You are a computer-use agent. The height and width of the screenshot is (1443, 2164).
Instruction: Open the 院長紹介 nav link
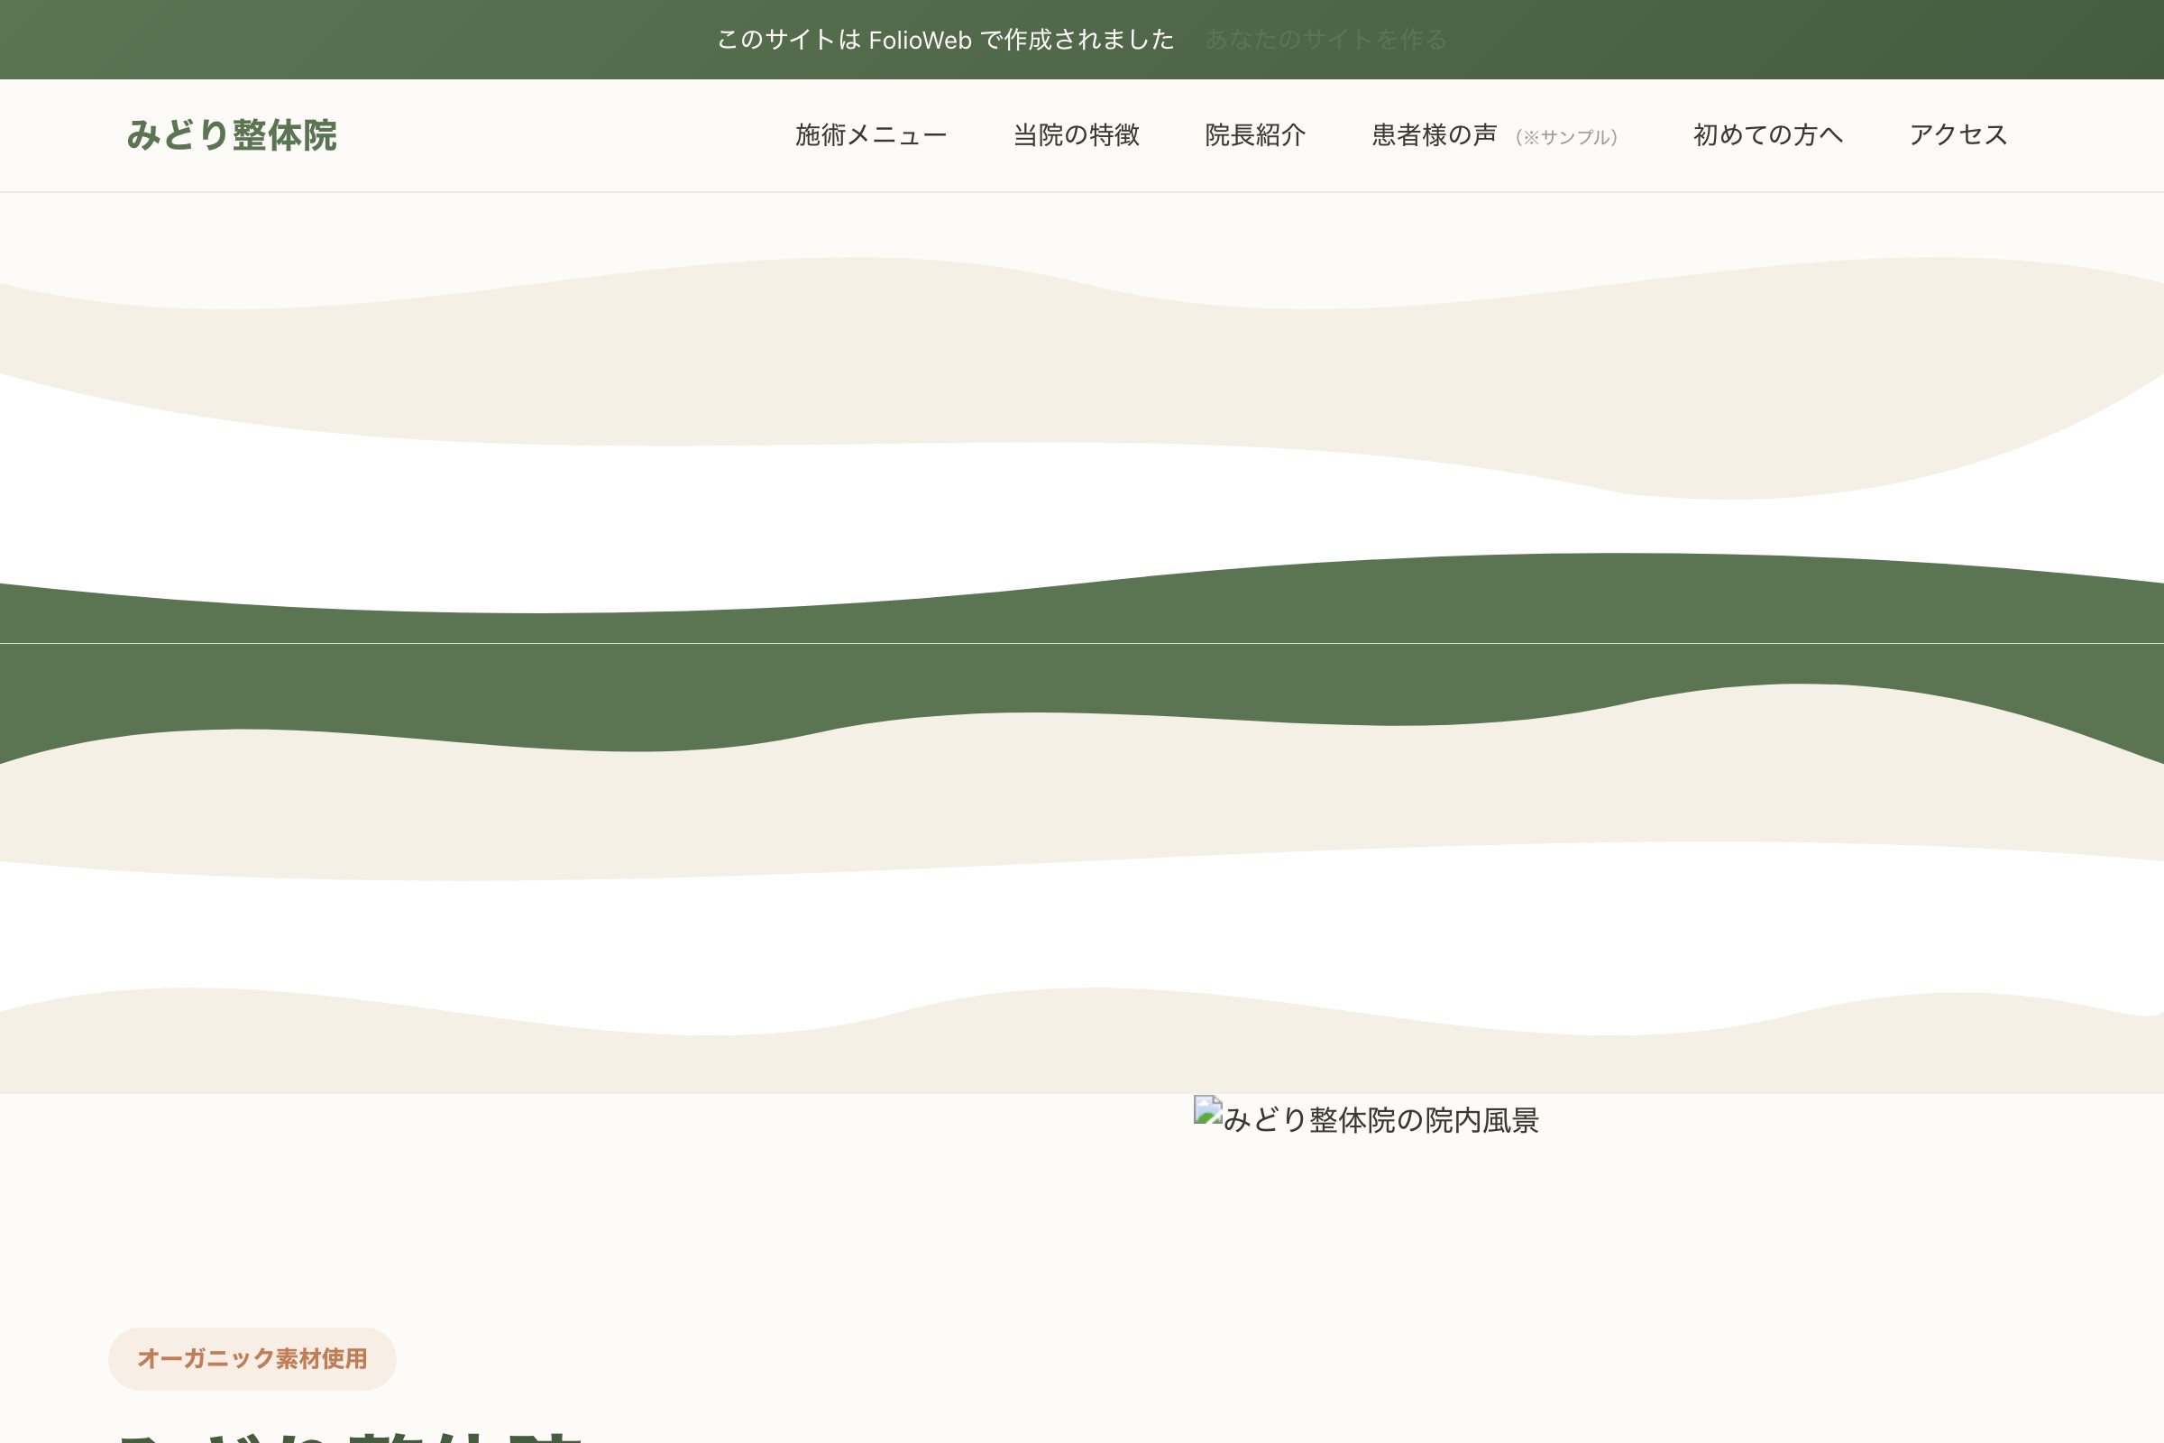click(x=1255, y=135)
